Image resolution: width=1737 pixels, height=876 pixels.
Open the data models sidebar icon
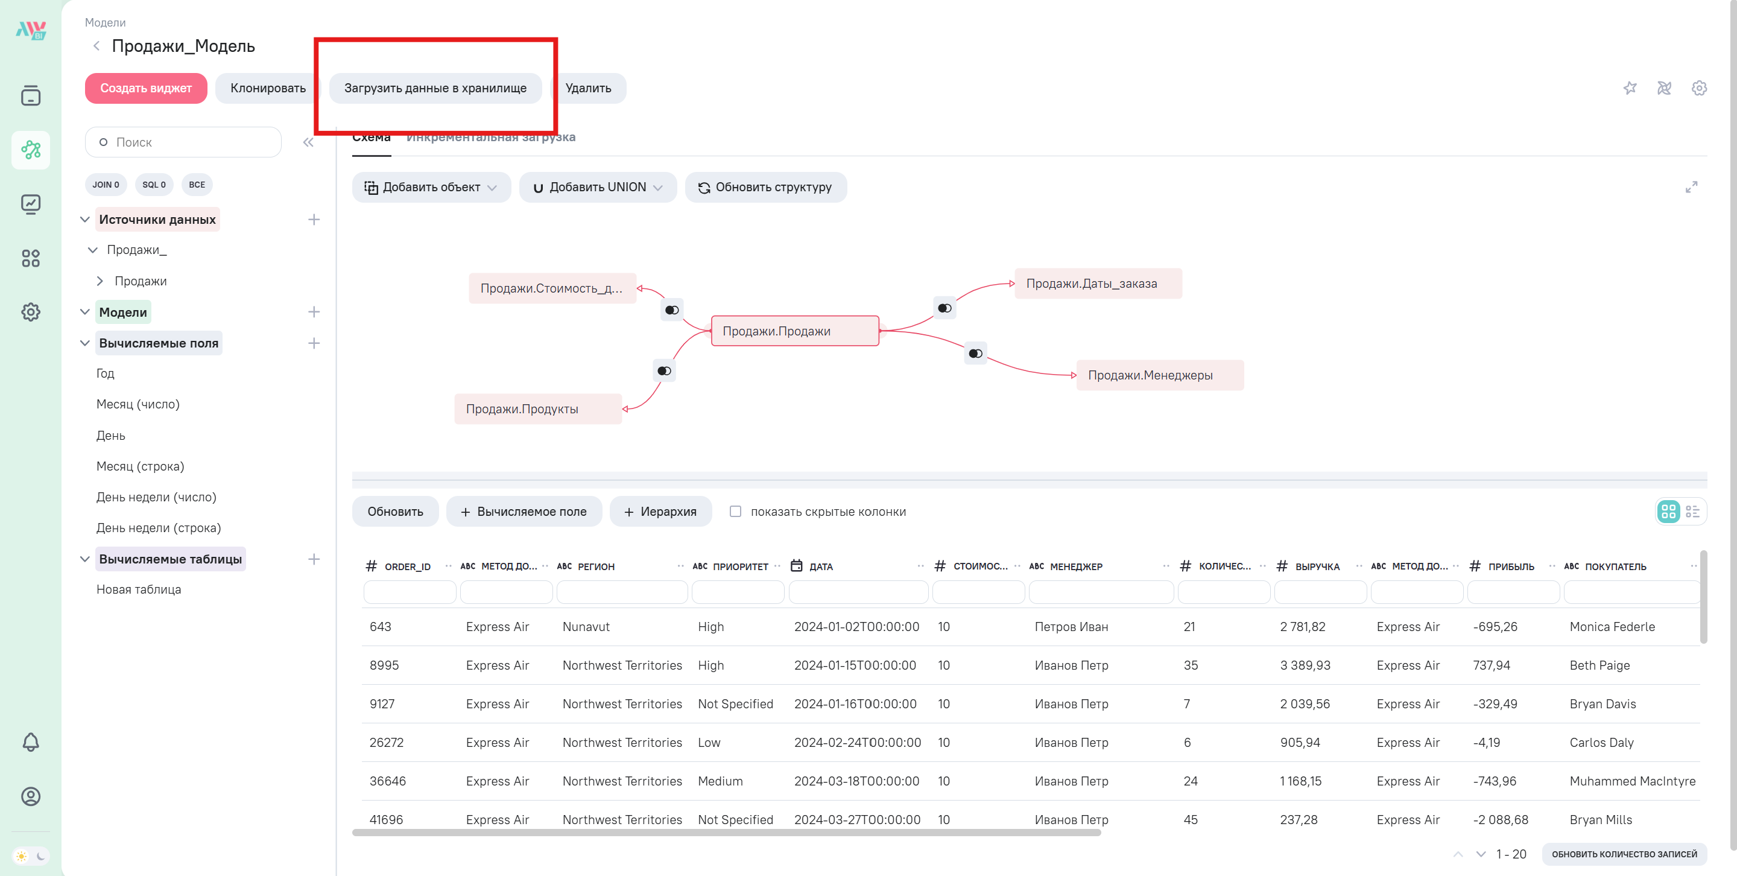[30, 150]
